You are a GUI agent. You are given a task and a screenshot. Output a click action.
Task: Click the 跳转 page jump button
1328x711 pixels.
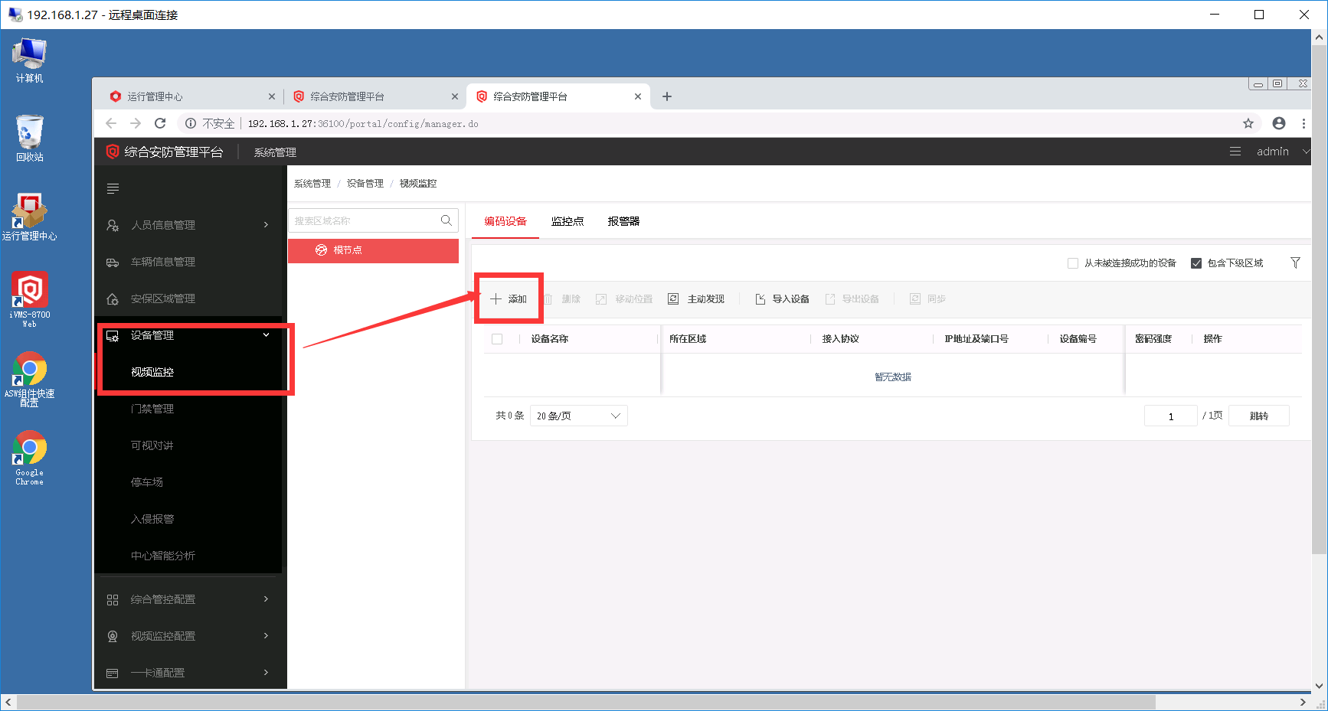pos(1258,415)
